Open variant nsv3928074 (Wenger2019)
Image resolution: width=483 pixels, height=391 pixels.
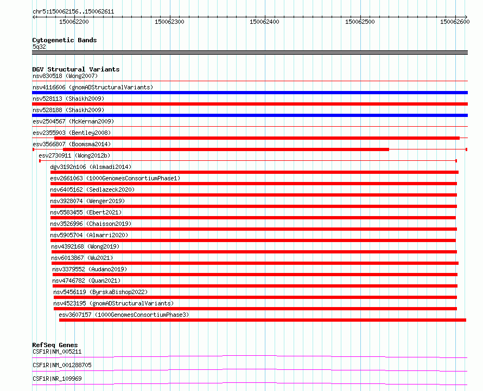pos(87,201)
